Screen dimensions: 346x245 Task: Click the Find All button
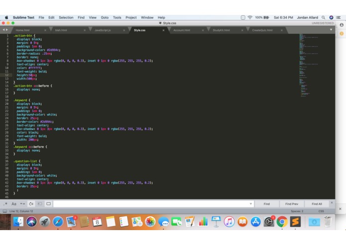pyautogui.click(x=317, y=204)
